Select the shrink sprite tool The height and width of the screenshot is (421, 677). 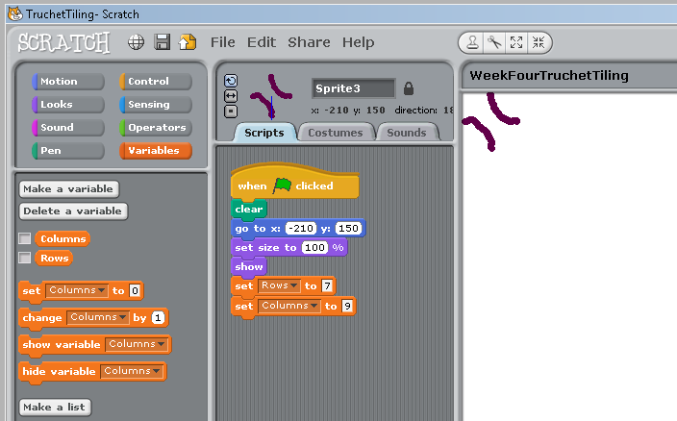539,42
